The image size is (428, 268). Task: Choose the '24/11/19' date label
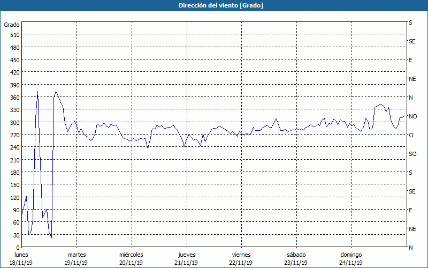click(351, 263)
